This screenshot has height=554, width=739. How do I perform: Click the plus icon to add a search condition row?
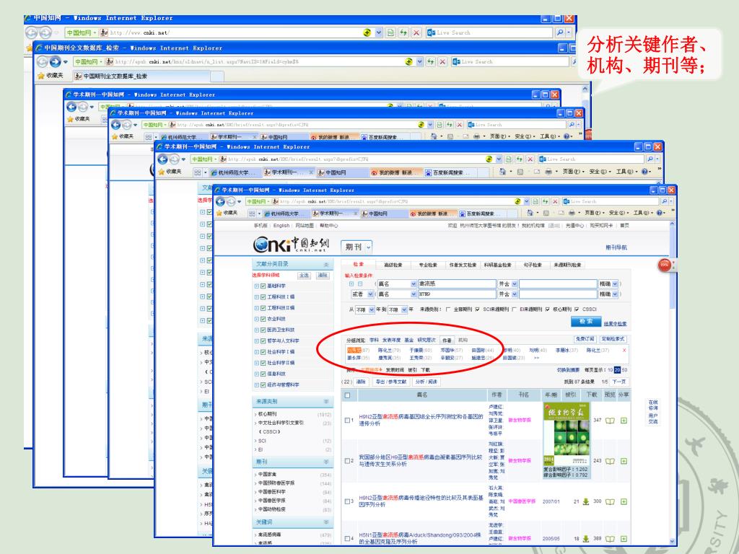coord(351,284)
